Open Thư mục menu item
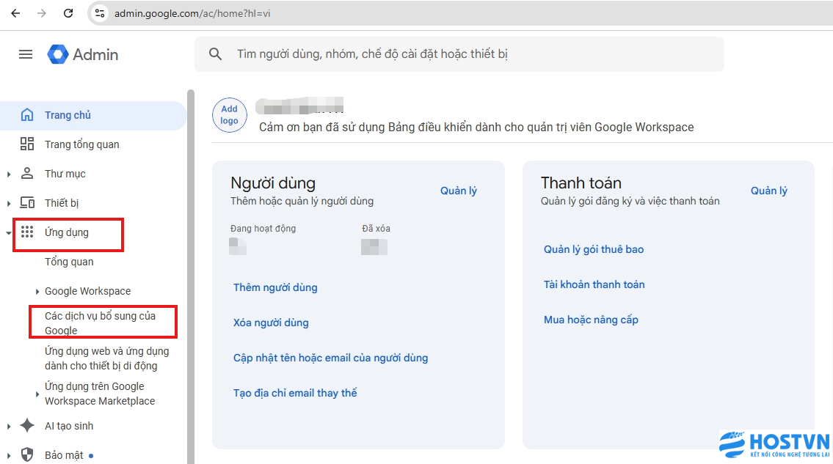The image size is (833, 464). pyautogui.click(x=65, y=174)
